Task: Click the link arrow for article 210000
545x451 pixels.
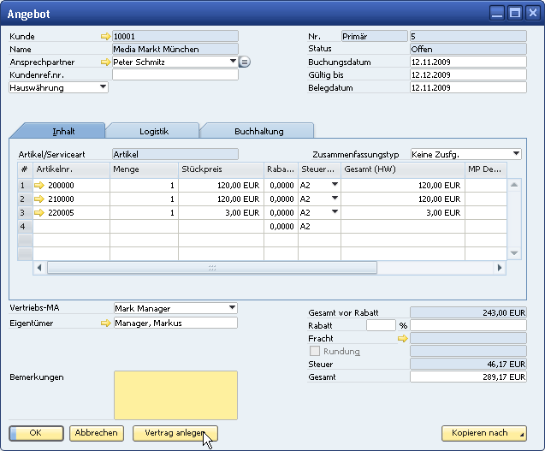Action: coord(39,199)
